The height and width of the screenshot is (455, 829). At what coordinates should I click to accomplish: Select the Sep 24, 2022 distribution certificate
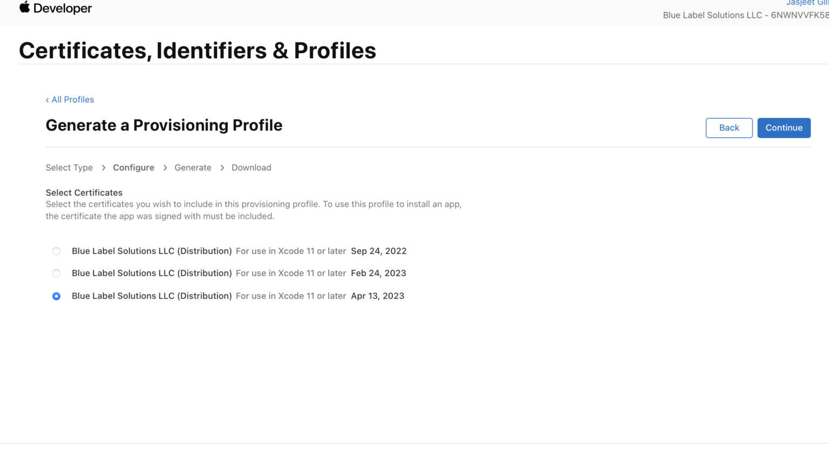151,251
